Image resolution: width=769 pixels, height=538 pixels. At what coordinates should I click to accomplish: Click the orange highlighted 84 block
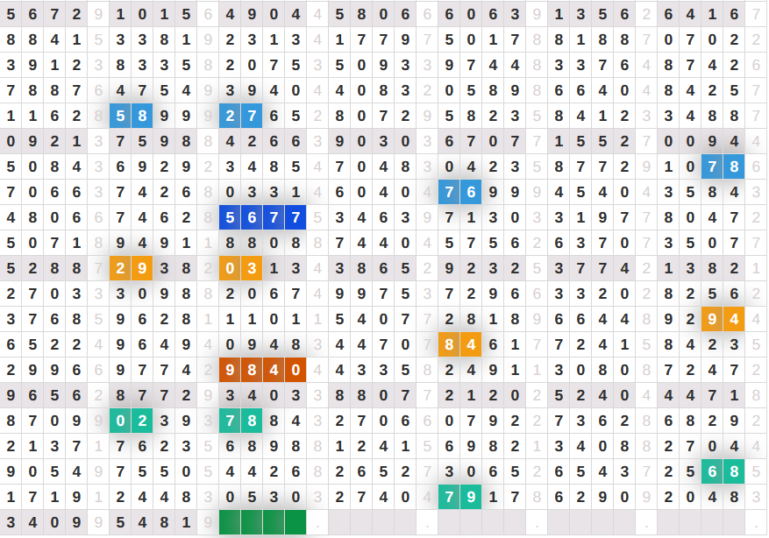point(459,344)
